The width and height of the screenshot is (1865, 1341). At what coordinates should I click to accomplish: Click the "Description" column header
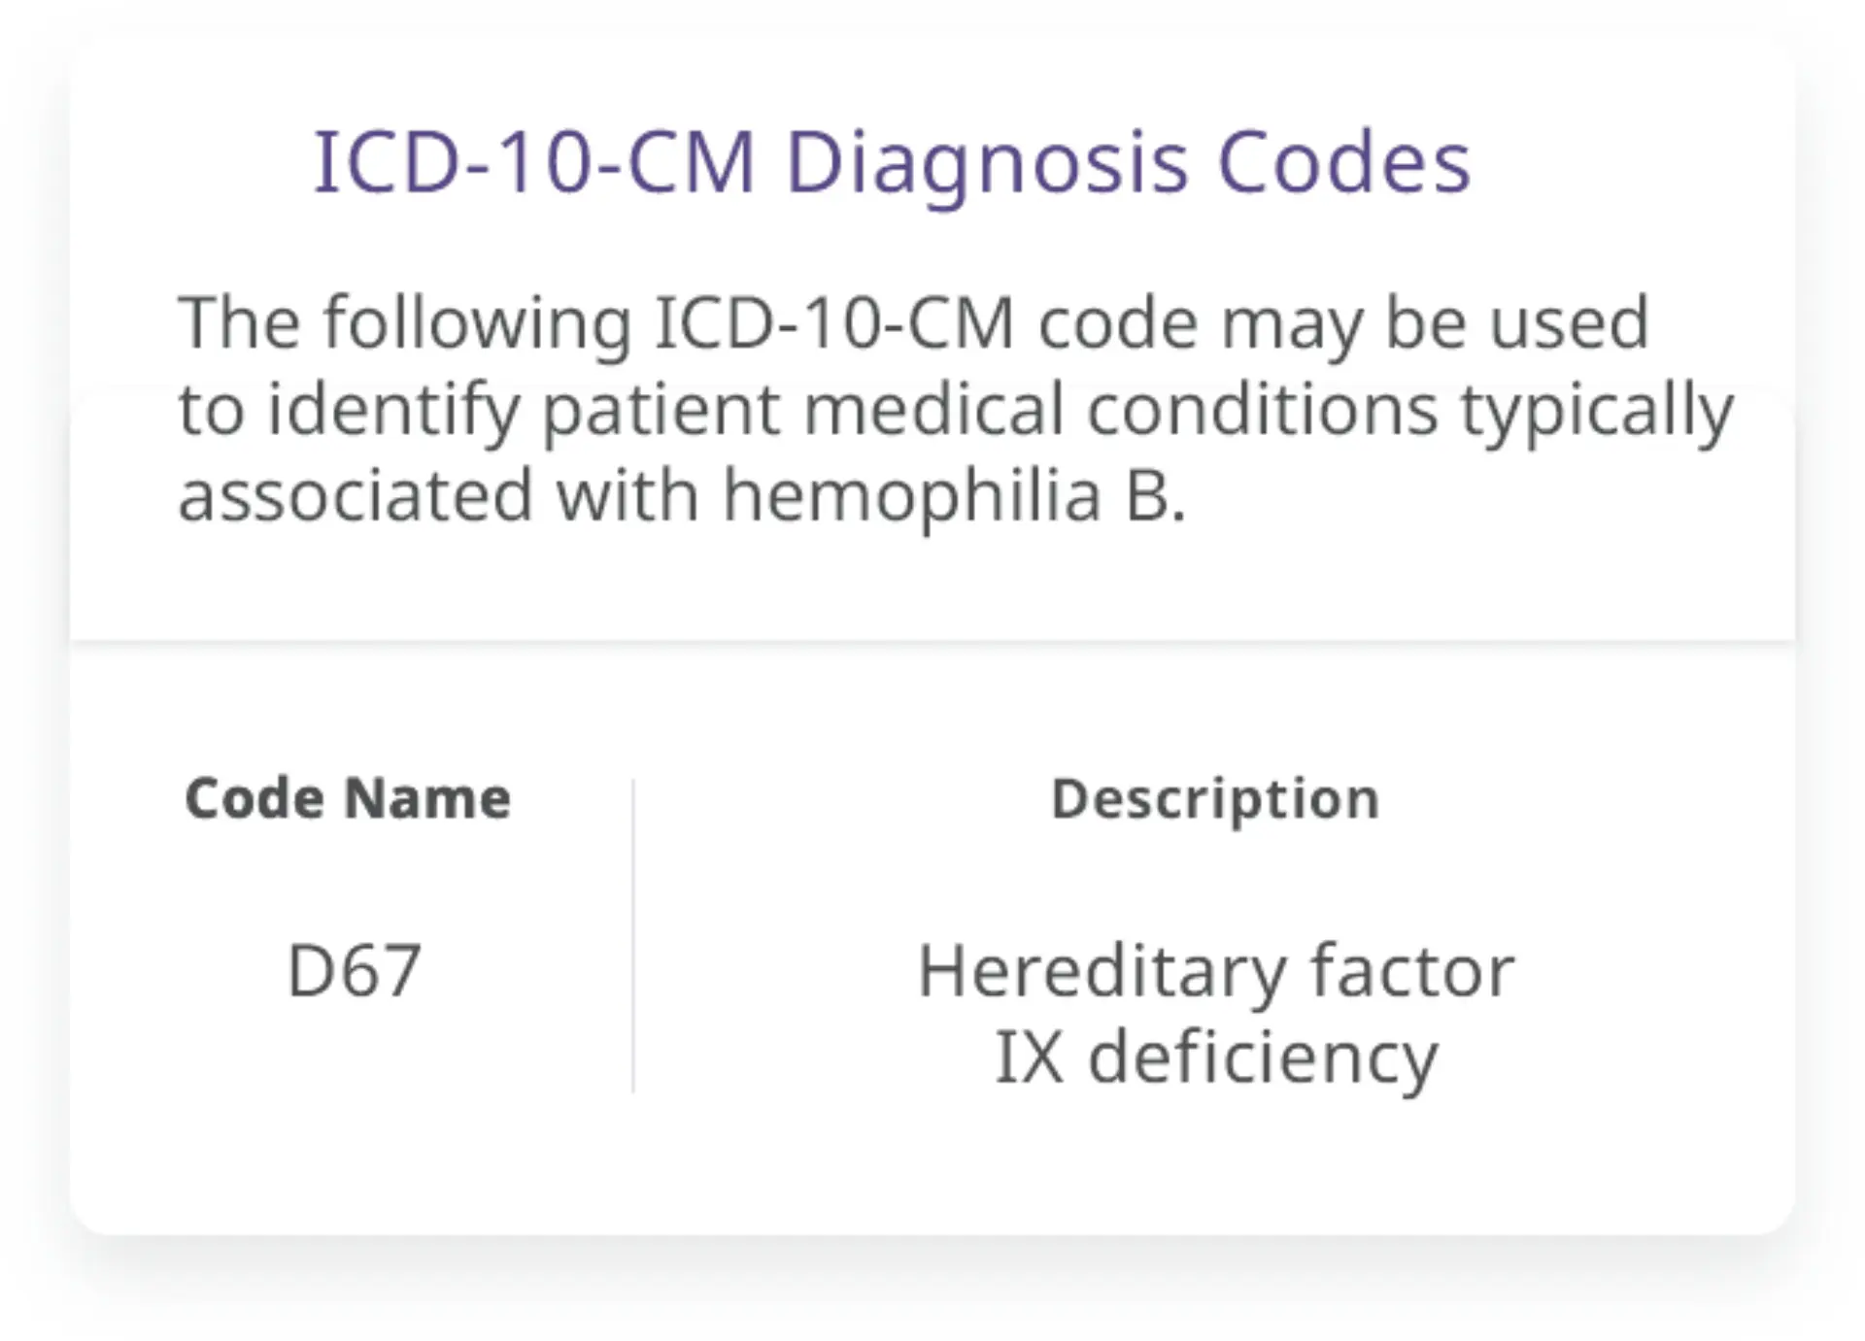click(1215, 800)
